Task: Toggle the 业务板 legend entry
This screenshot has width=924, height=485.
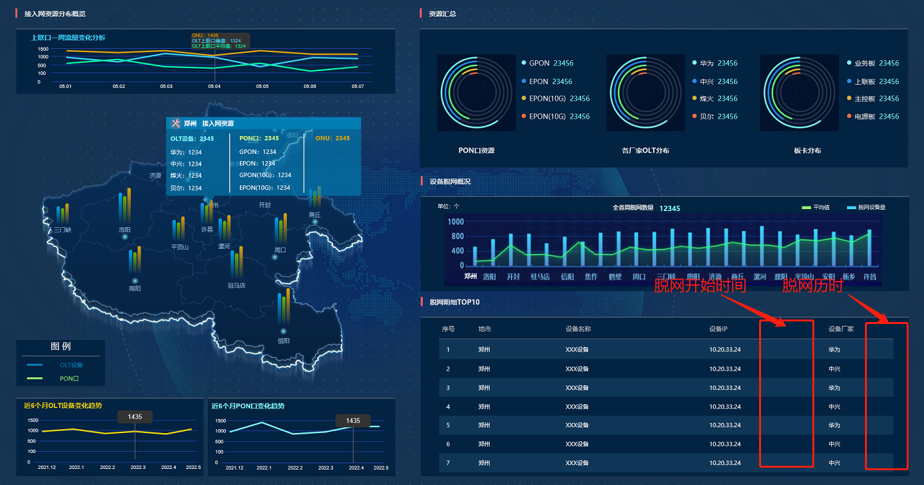Action: [x=873, y=64]
